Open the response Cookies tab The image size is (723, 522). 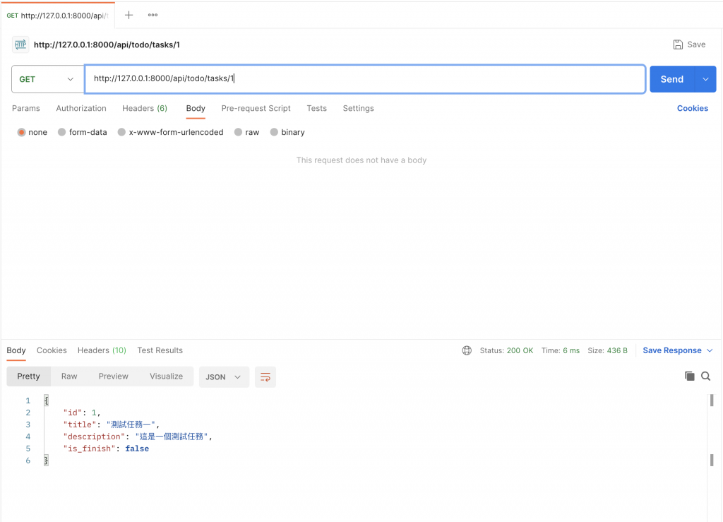pyautogui.click(x=52, y=350)
